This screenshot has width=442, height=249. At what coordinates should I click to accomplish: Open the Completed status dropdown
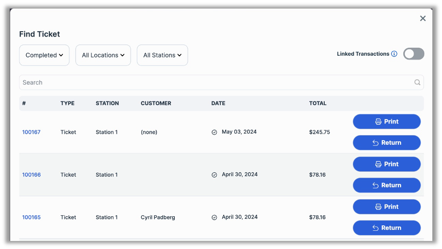click(44, 55)
